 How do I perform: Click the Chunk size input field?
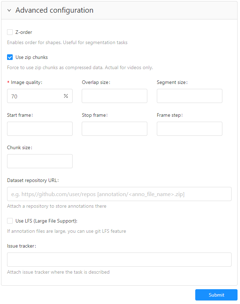click(x=40, y=161)
